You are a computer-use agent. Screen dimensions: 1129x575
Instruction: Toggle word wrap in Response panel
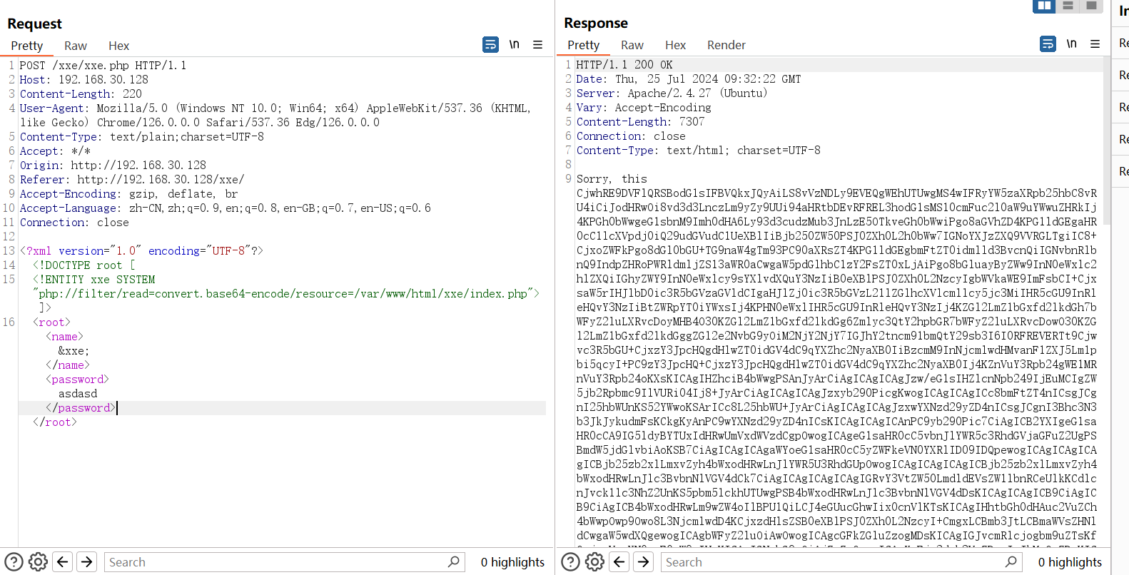click(x=1048, y=44)
